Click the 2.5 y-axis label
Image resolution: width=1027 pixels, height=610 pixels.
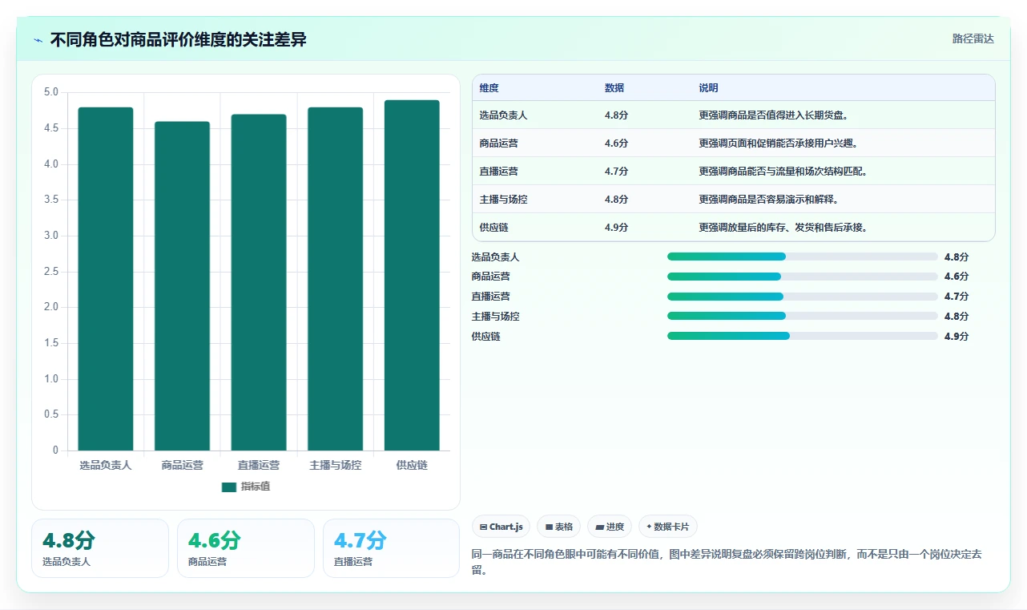point(50,272)
